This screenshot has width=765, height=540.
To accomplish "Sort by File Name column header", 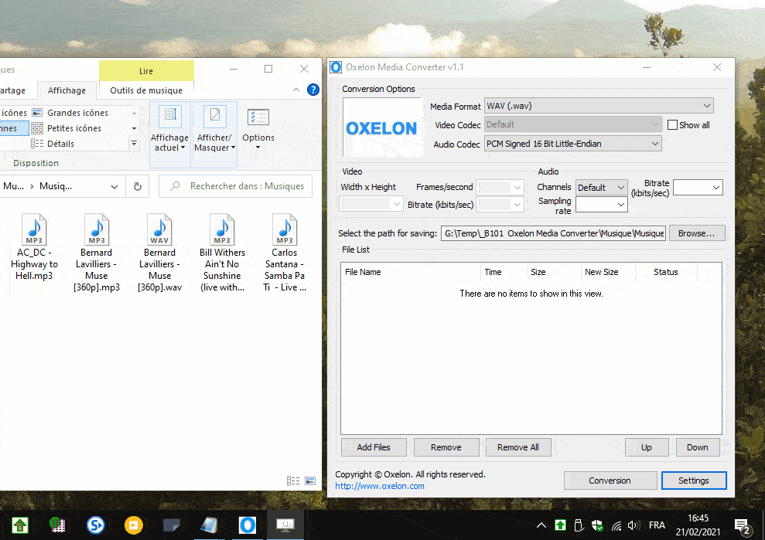I will click(x=410, y=272).
